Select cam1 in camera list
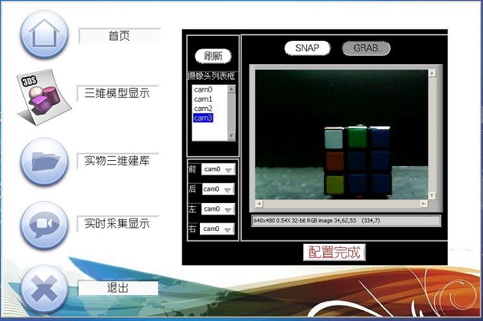The width and height of the screenshot is (483, 321). [203, 99]
